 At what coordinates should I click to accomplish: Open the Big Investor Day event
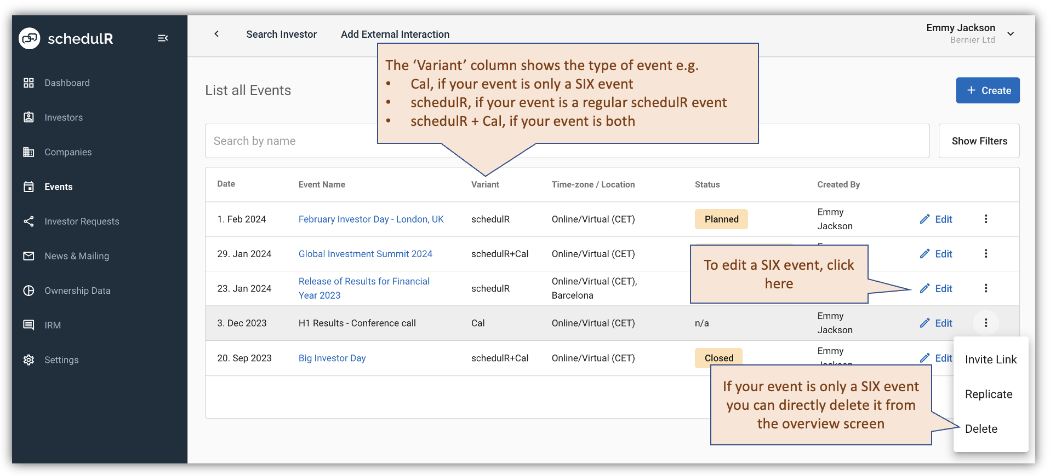332,358
